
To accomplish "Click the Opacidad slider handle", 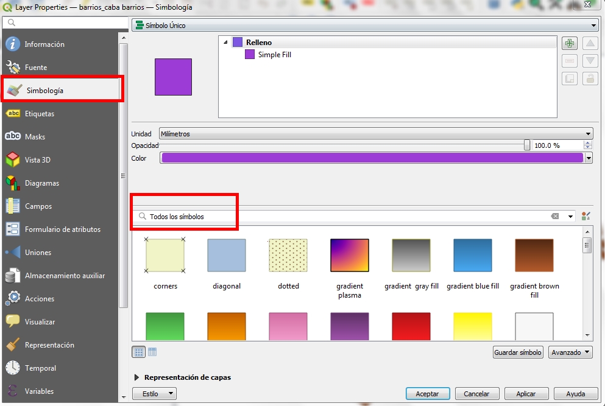I will coord(526,145).
